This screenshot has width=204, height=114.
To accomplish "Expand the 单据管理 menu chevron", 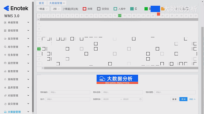I will pos(28,22).
